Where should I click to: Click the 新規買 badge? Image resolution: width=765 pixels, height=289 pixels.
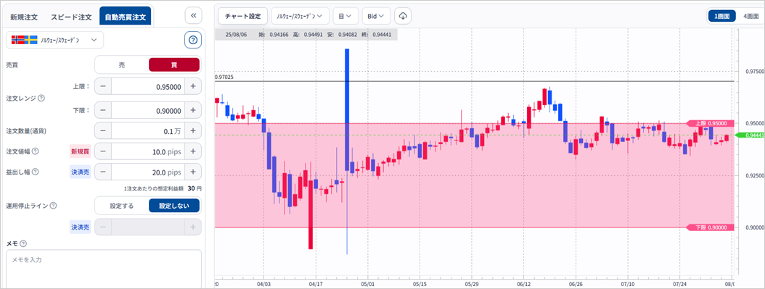click(81, 151)
